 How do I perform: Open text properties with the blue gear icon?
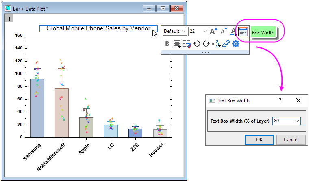coord(236,44)
